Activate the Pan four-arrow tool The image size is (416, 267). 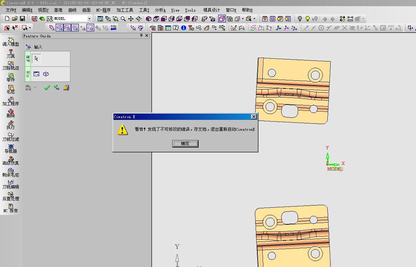click(131, 19)
